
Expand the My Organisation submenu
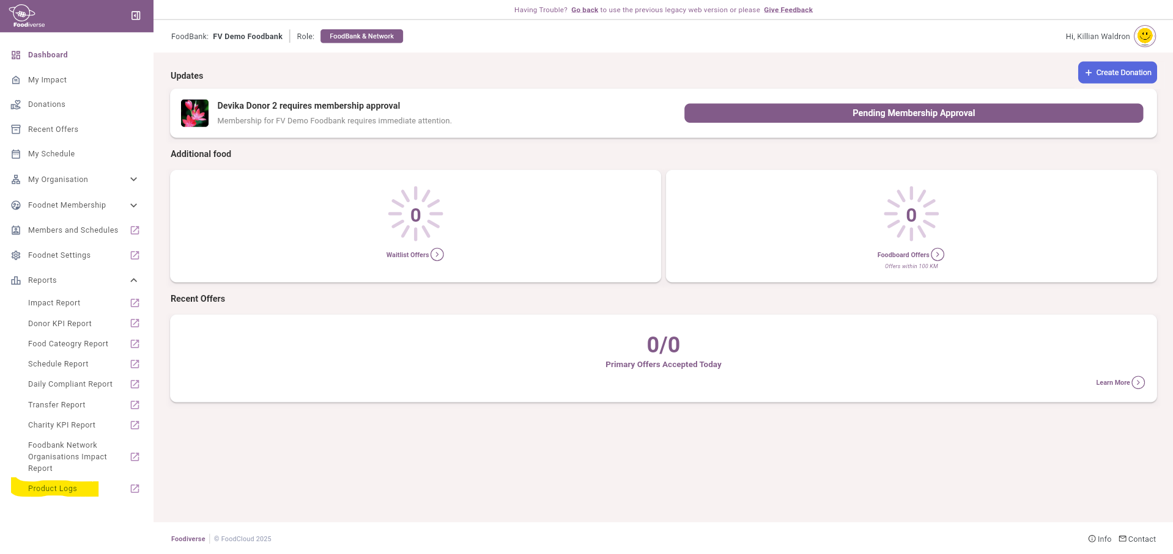point(134,180)
